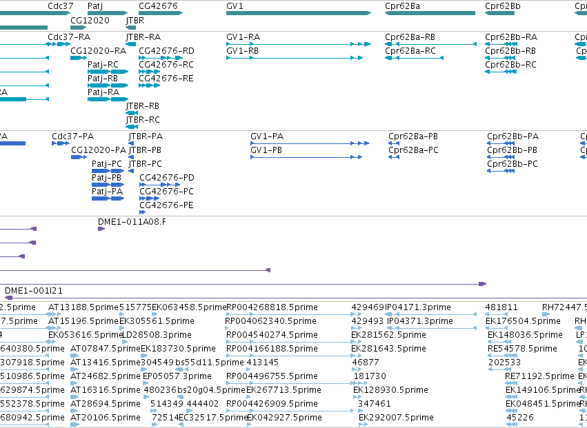Viewport: 587px width, 428px height.
Task: Click EST LD28508.3prime
Action: [x=157, y=334]
